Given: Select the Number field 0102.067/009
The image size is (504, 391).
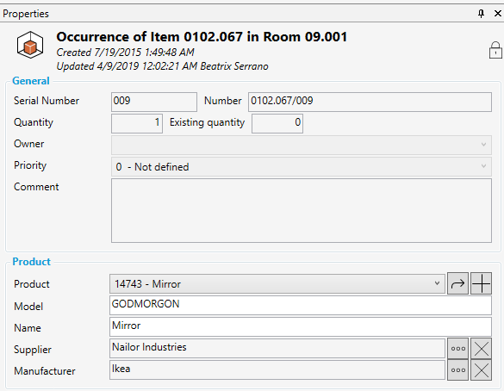Looking at the screenshot, I should point(370,102).
